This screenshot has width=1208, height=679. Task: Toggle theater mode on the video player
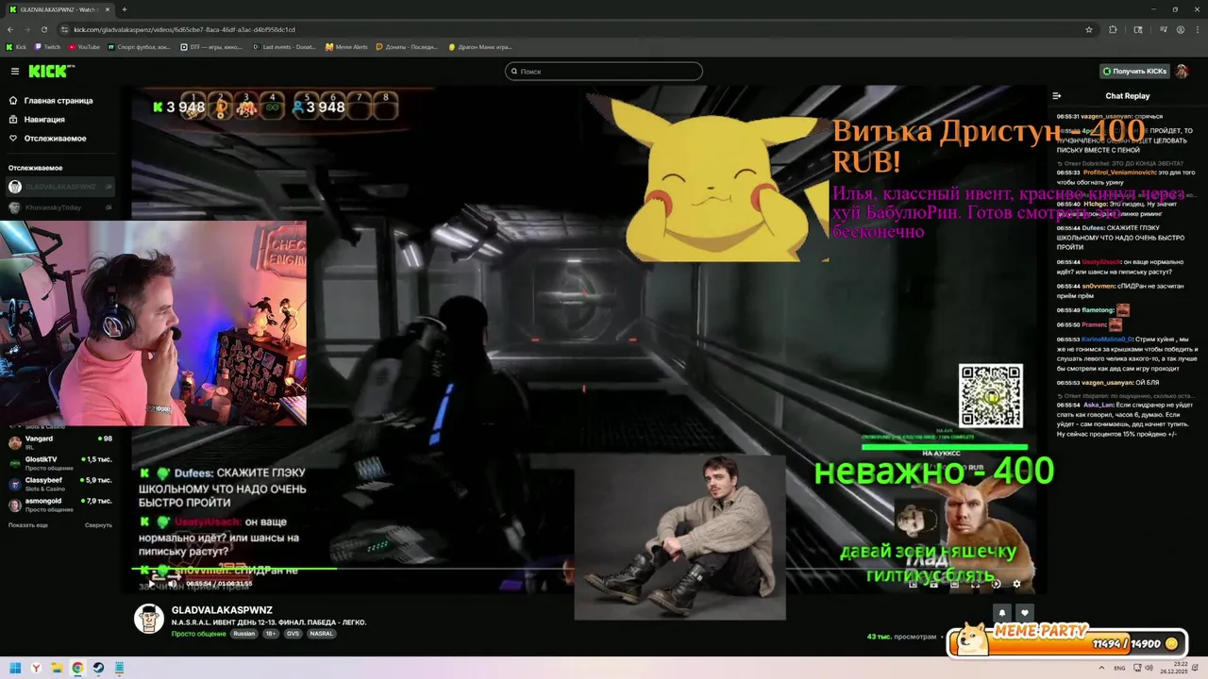pyautogui.click(x=954, y=584)
